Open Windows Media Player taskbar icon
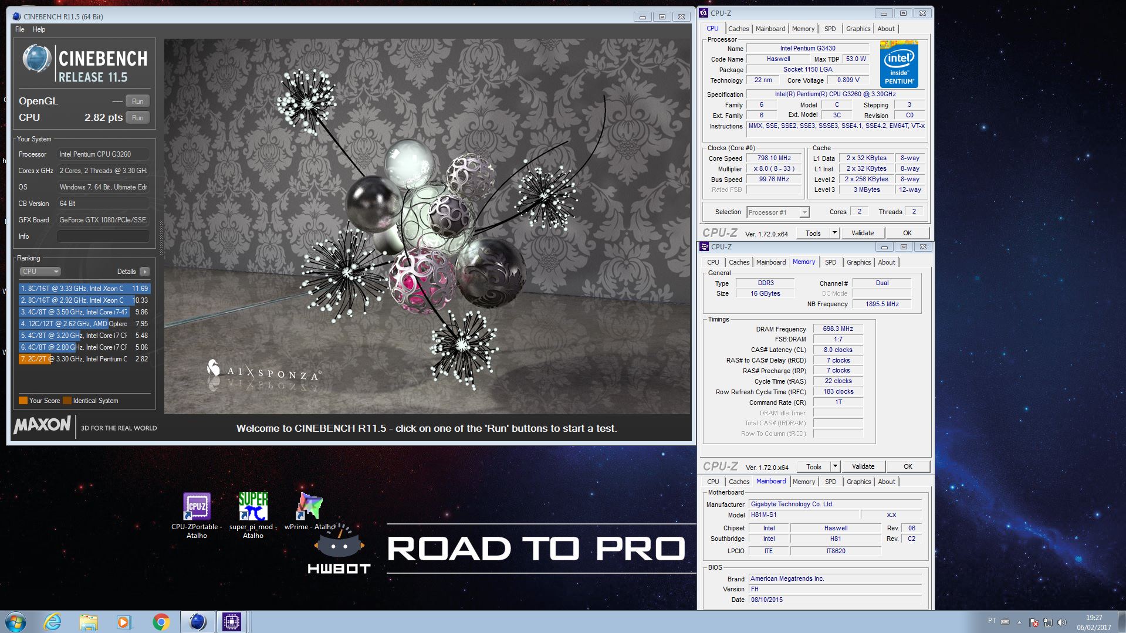Screen dimensions: 1126x633 (124, 622)
